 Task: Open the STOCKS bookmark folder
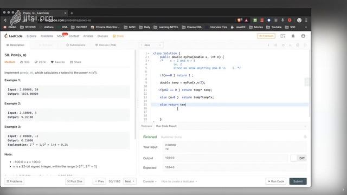tap(28, 27)
